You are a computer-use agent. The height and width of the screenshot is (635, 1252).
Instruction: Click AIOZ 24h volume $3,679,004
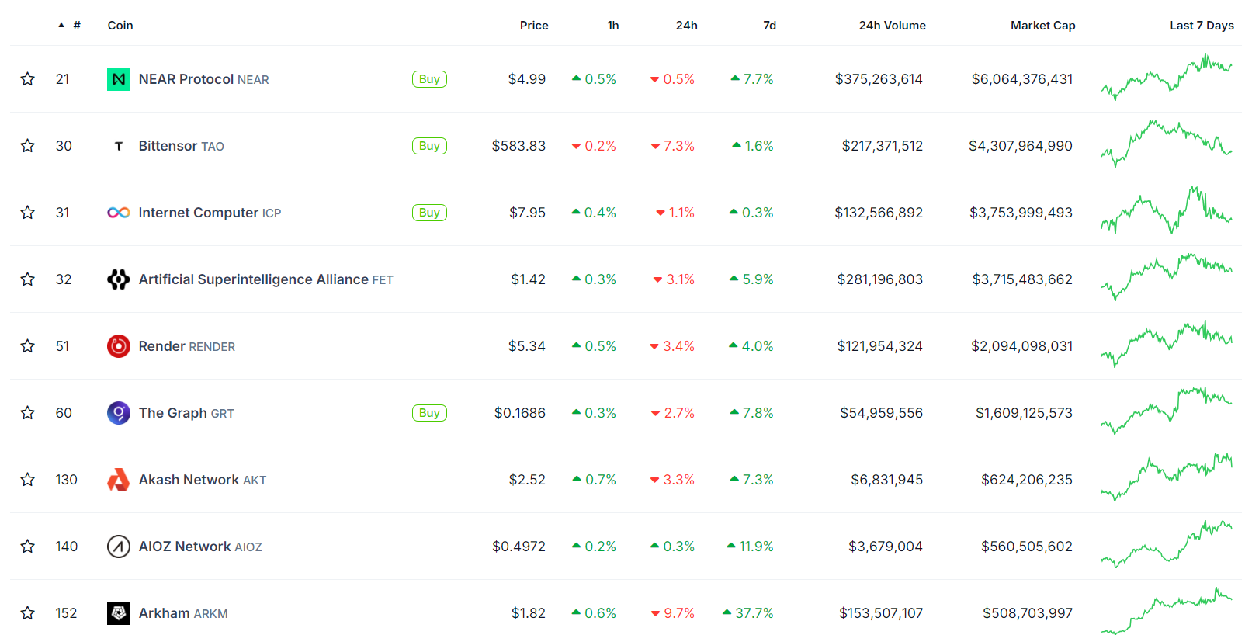[886, 547]
